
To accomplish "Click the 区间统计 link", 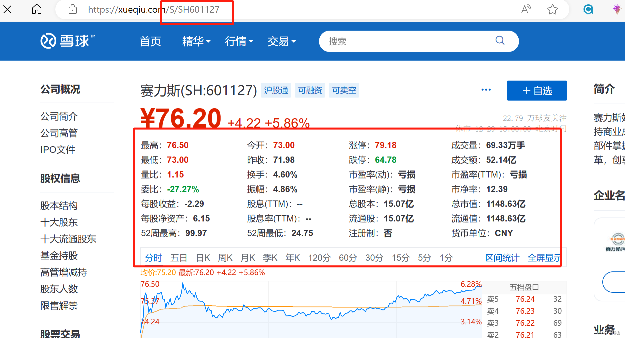I will (x=502, y=258).
